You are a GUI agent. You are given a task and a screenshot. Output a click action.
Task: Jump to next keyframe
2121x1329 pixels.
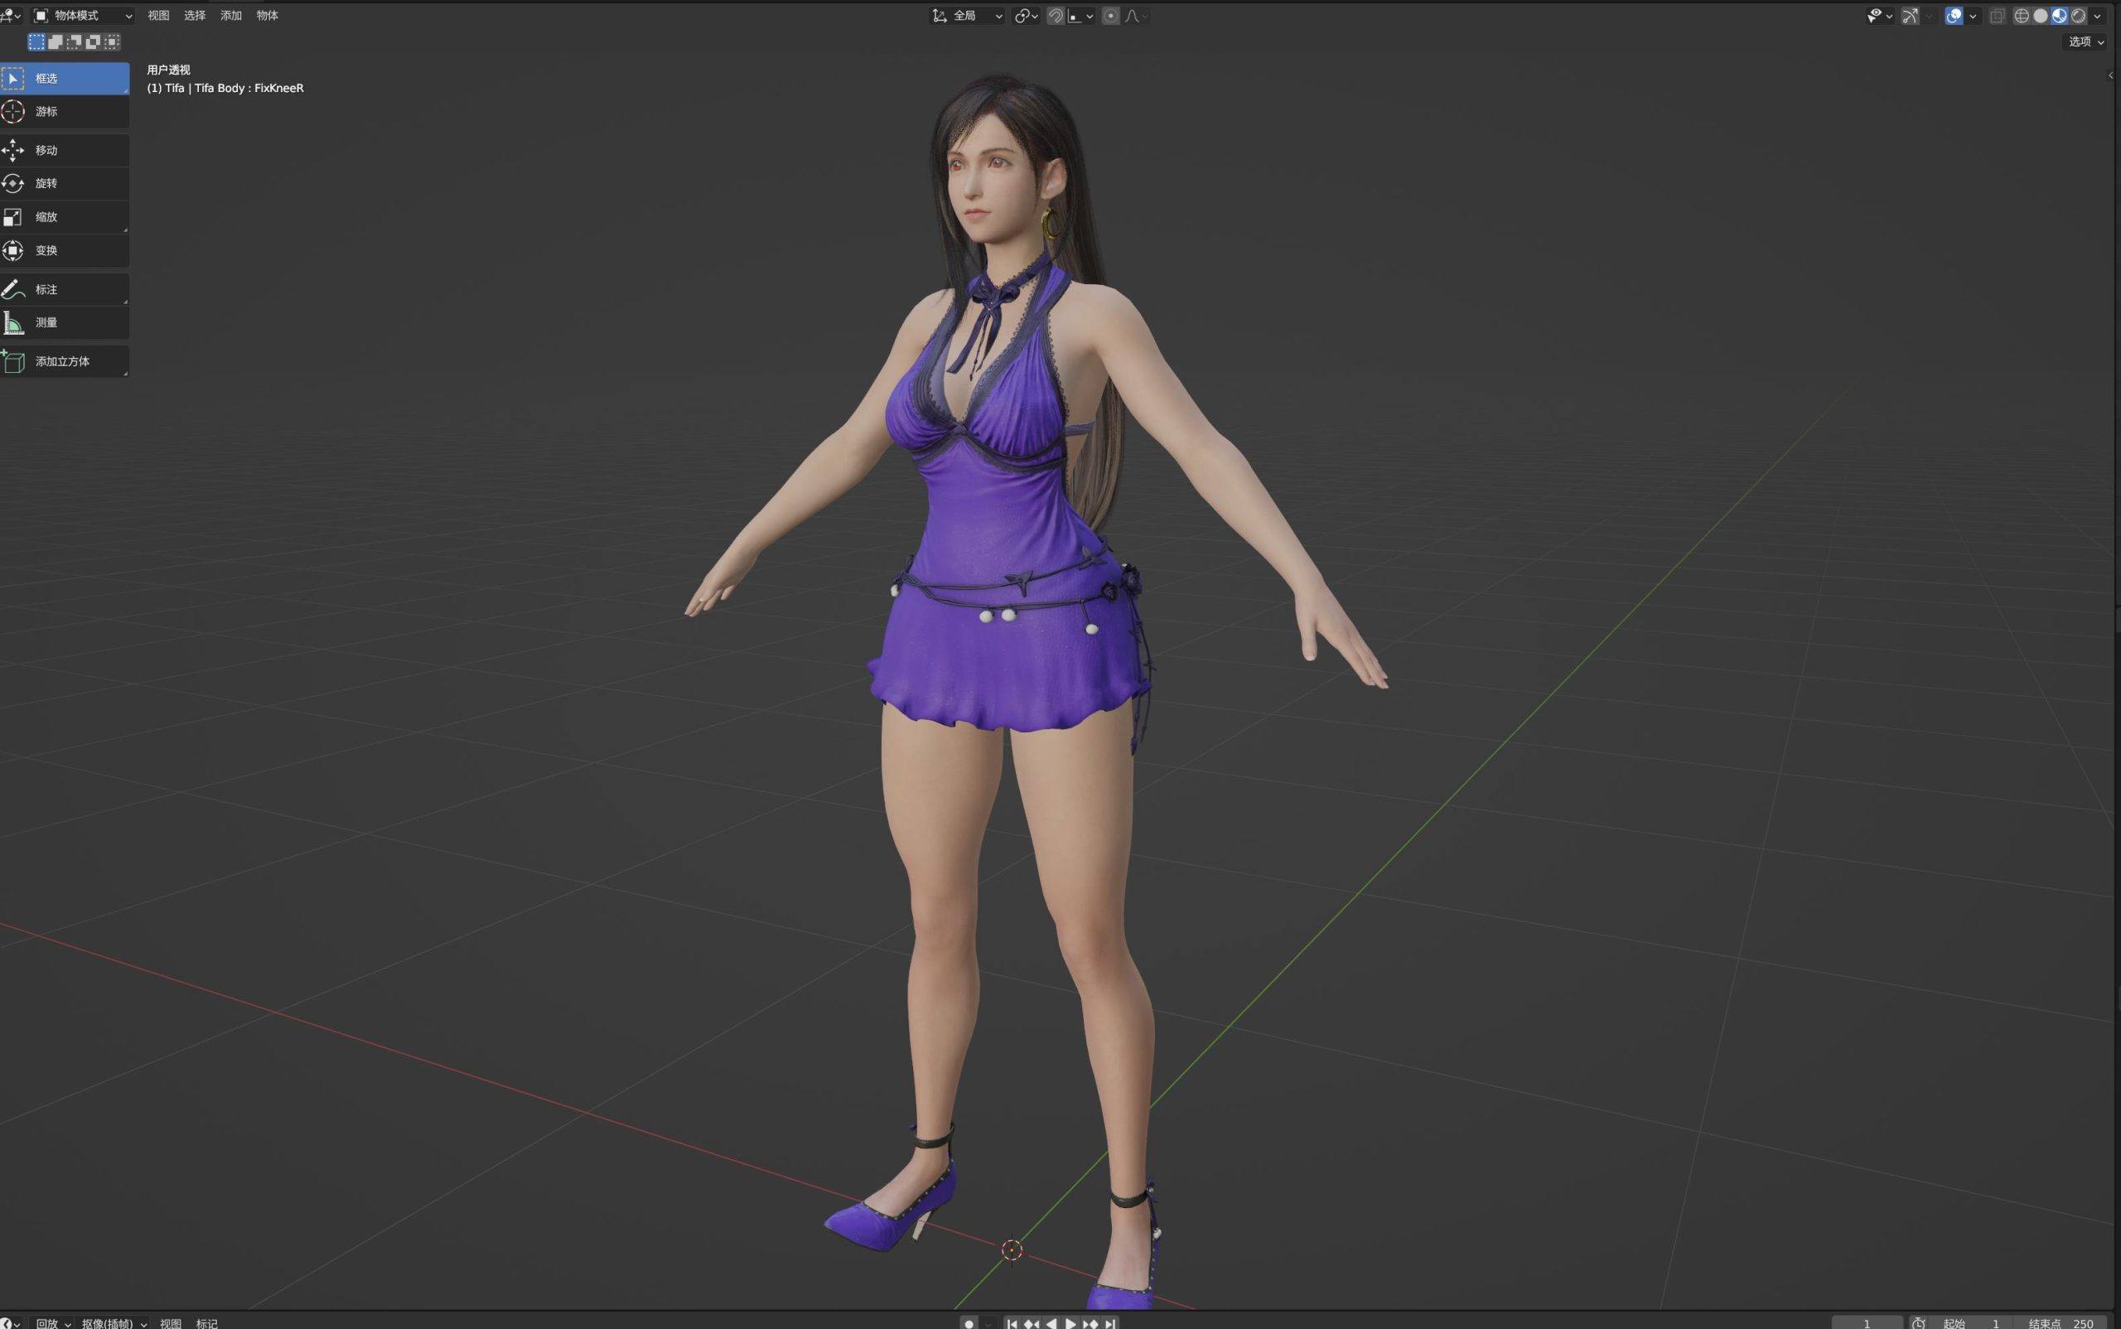1091,1323
